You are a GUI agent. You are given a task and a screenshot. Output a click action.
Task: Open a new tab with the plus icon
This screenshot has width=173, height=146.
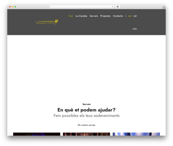click(x=164, y=8)
